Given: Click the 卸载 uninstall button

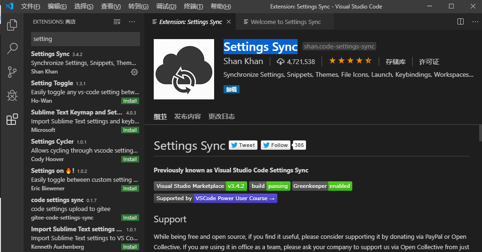Looking at the screenshot, I should [232, 89].
